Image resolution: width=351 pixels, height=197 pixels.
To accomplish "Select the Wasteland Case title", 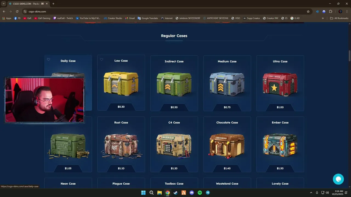I will [x=227, y=184].
